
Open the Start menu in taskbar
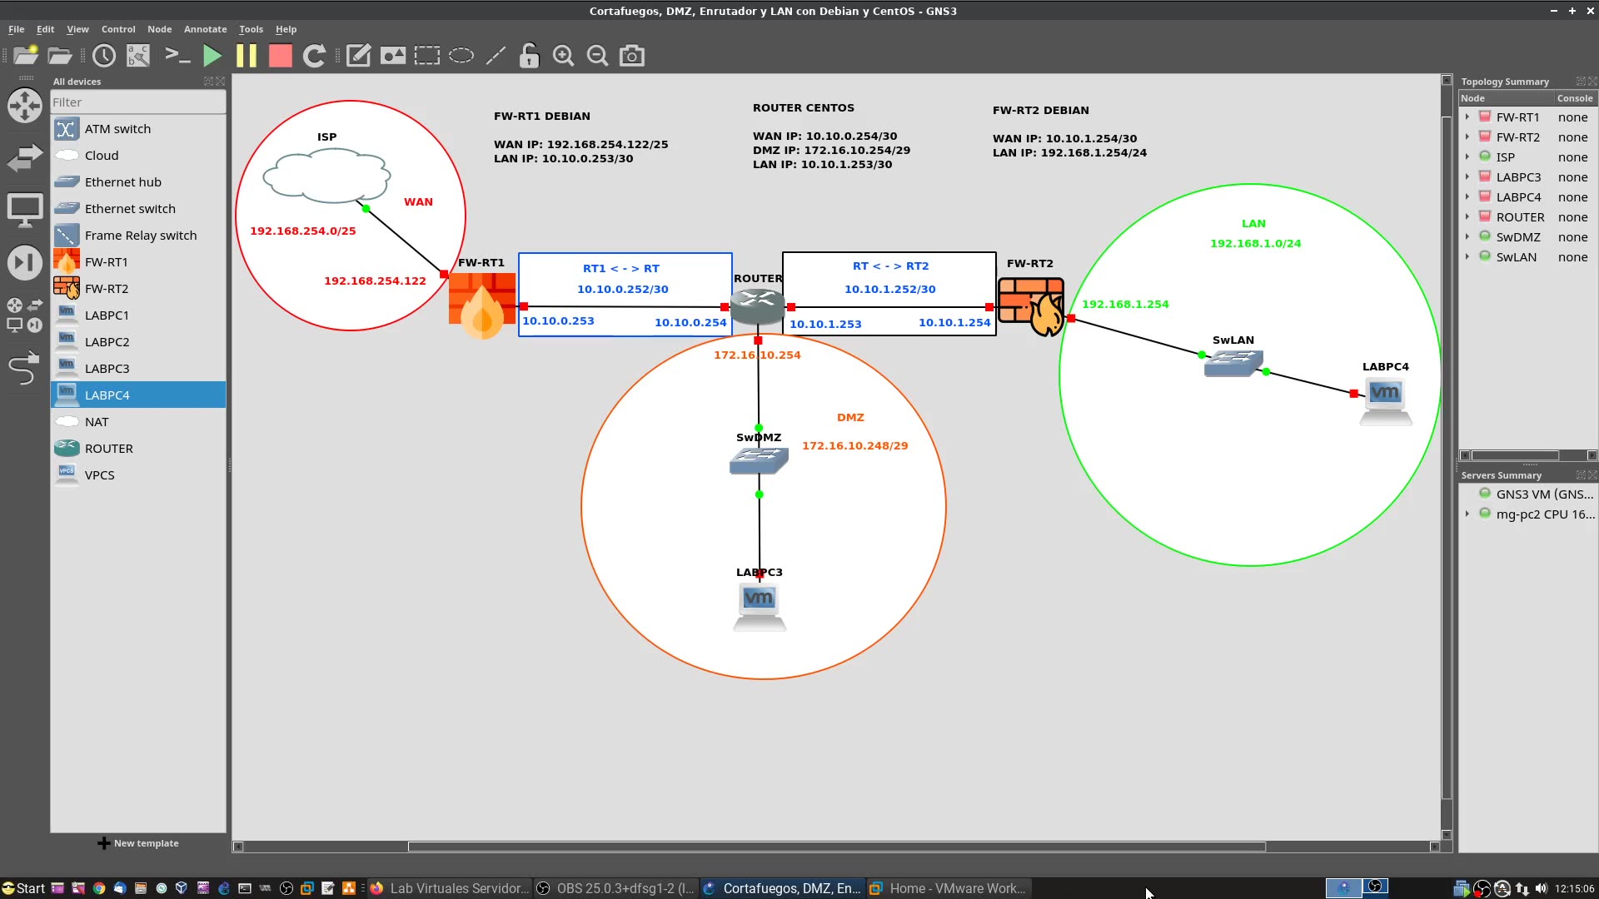click(x=23, y=888)
